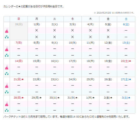139x121 pixels.
Task: Click the DisneySea dash under 6(土)
Action: [x=126, y=37]
